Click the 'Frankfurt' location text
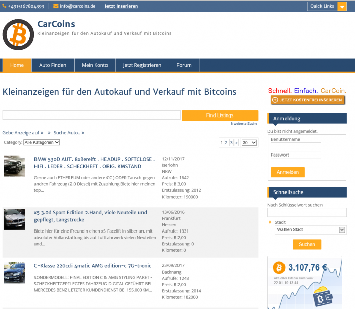 (171, 218)
